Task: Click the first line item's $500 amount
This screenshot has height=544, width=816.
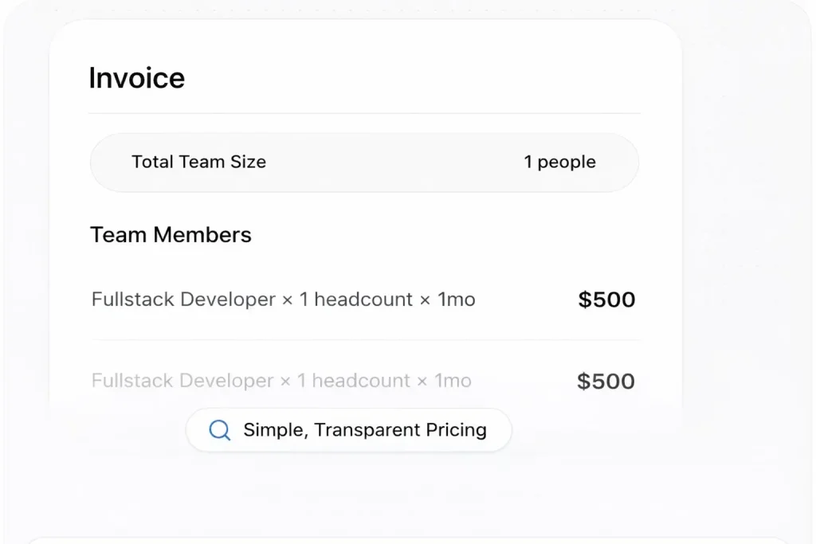Action: [606, 299]
